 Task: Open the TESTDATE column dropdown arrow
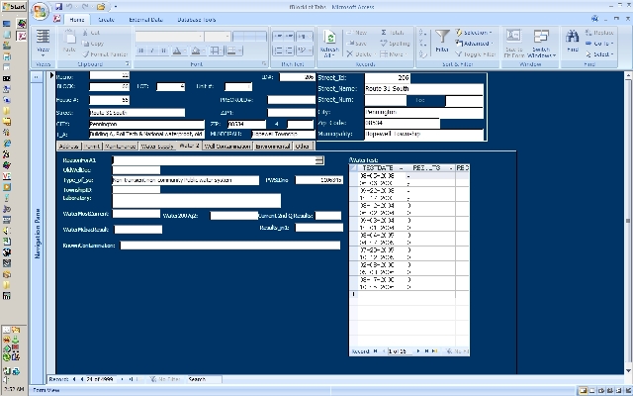coord(401,169)
